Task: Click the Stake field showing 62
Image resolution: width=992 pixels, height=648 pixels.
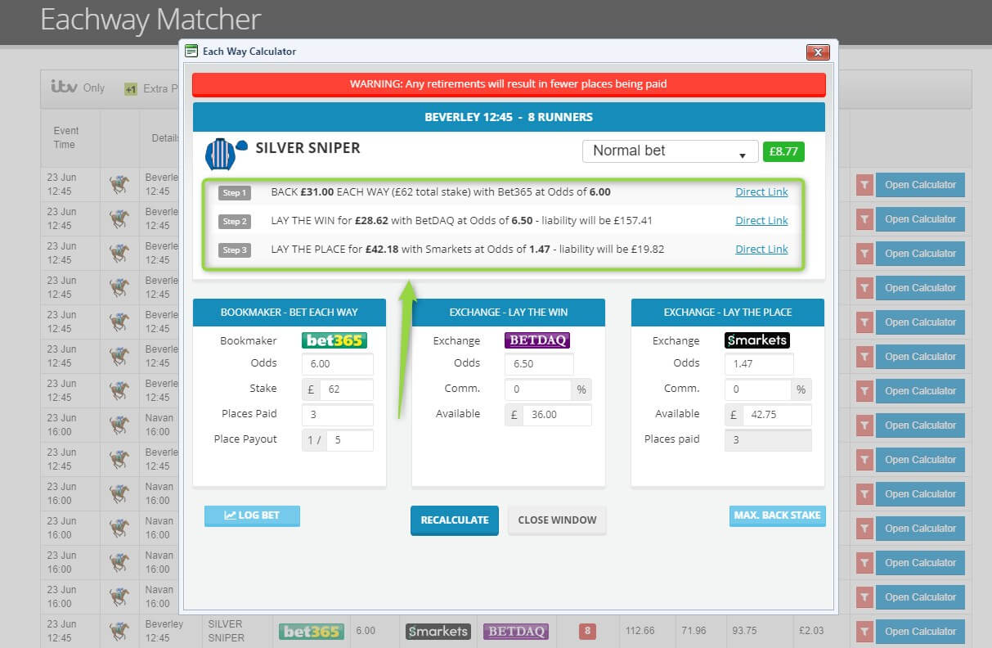Action: point(347,389)
